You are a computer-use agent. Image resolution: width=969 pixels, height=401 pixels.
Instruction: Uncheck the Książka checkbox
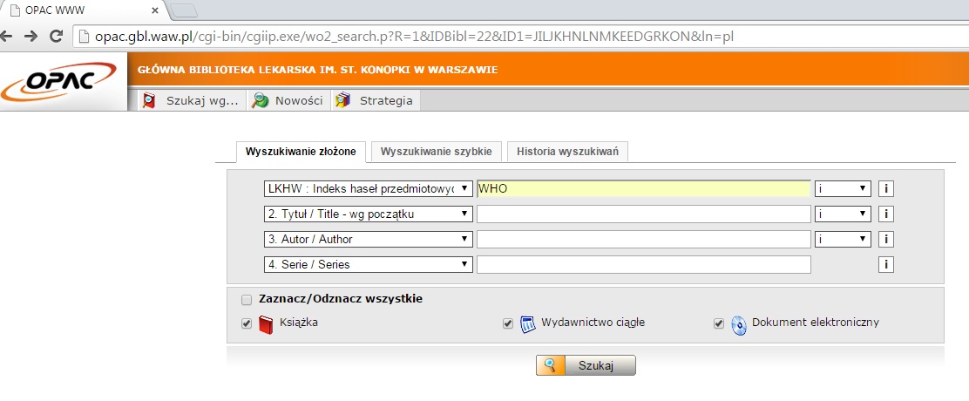click(x=247, y=323)
